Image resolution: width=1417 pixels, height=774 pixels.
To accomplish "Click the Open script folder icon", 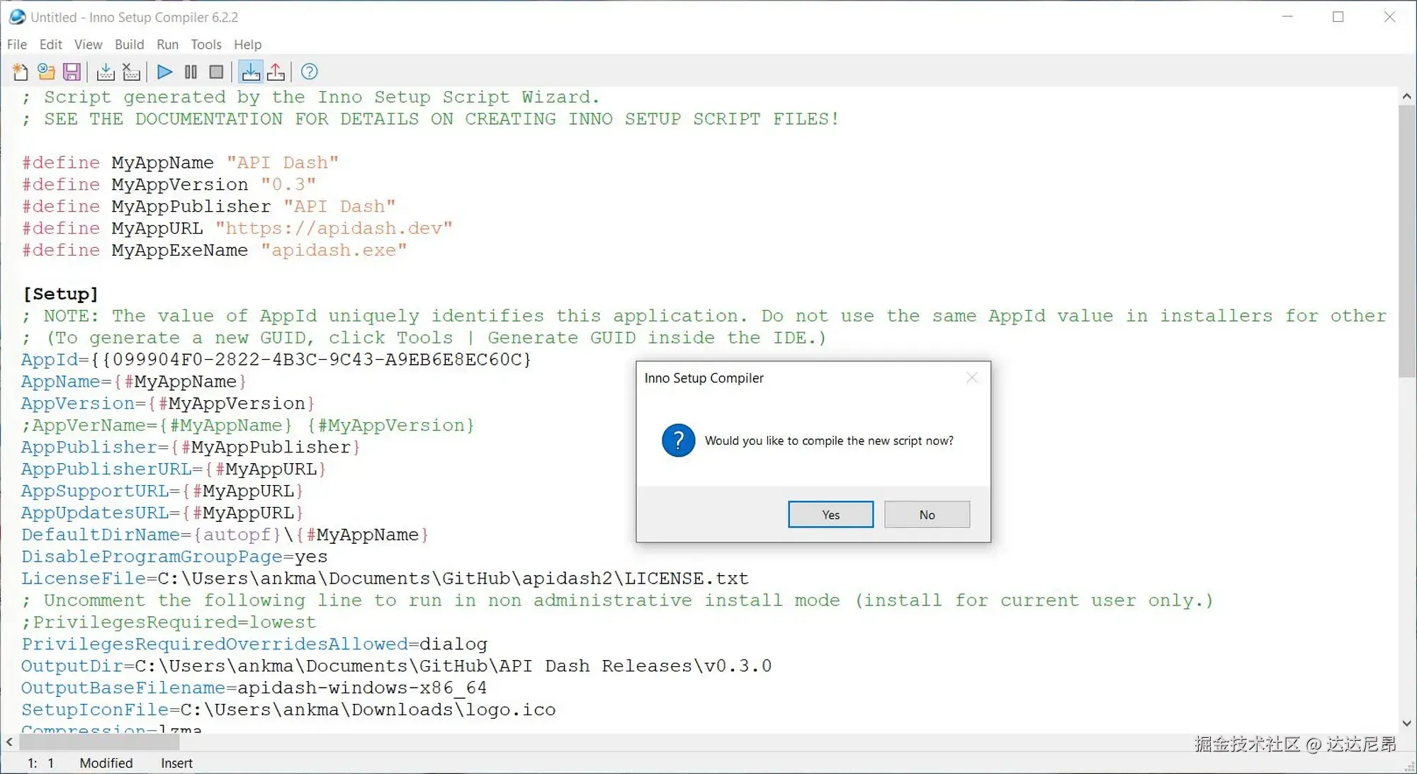I will pyautogui.click(x=46, y=72).
